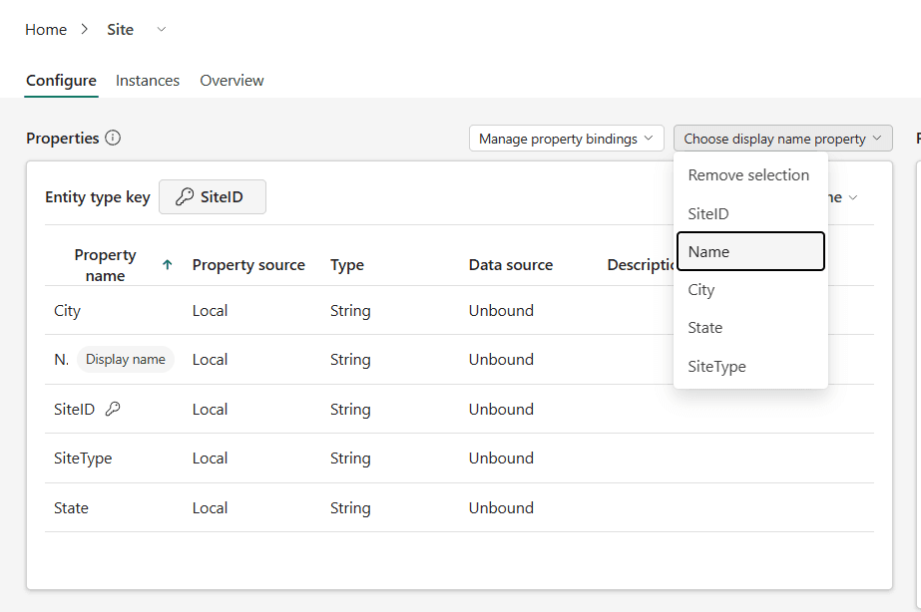Select the City property row name
This screenshot has width=921, height=612.
(x=67, y=310)
